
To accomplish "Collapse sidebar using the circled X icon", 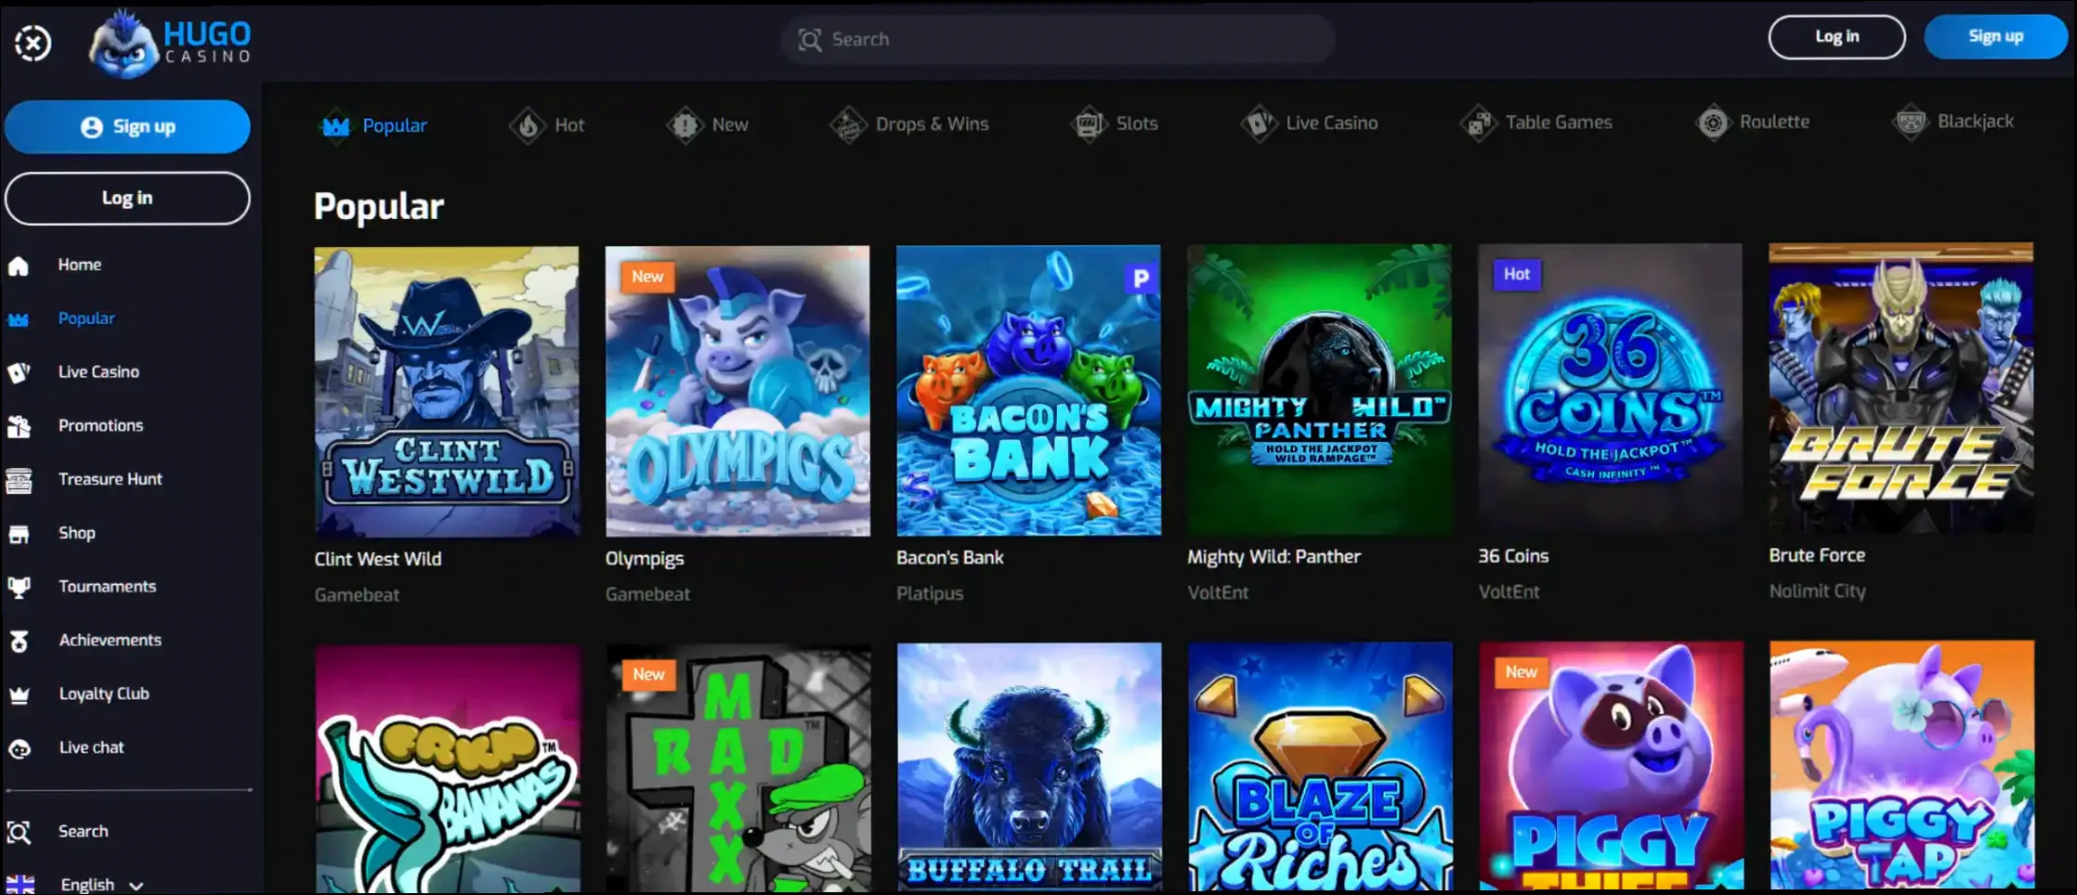I will [33, 43].
